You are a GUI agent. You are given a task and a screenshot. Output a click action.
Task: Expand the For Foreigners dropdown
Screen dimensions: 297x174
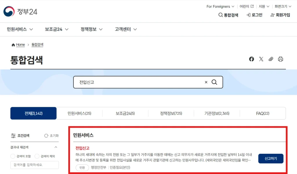[220, 6]
